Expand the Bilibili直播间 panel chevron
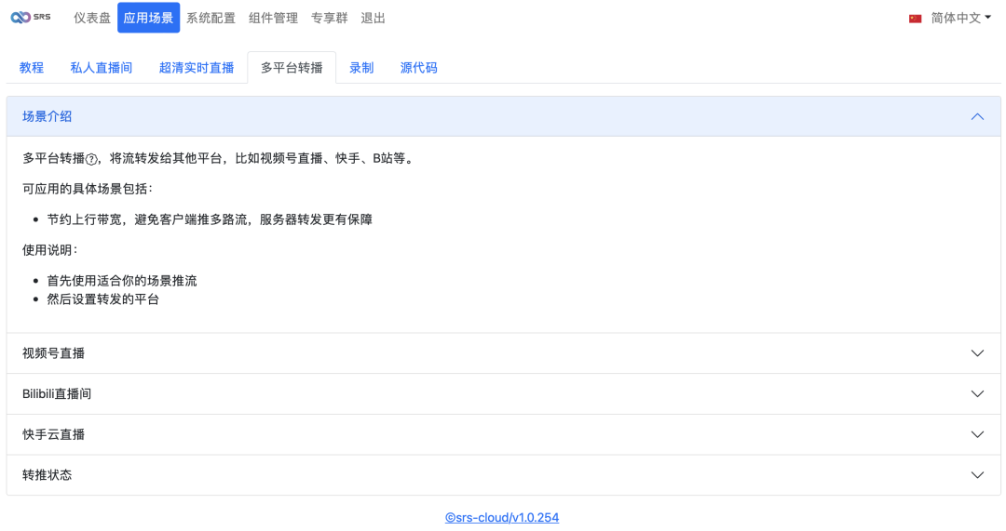 (x=977, y=393)
